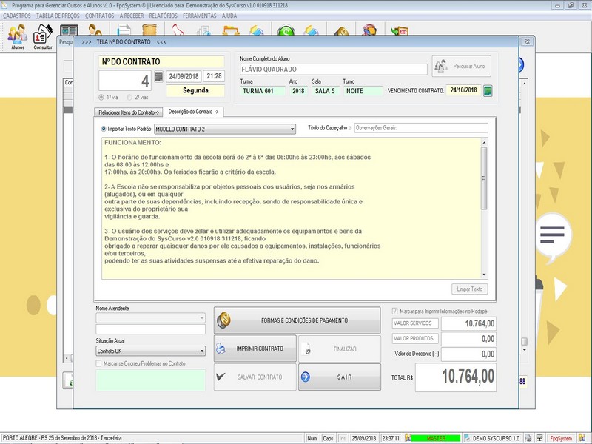Viewport: 592px width, 444px height.
Task: Open the brown parchment toolbar icon
Action: pos(149,30)
